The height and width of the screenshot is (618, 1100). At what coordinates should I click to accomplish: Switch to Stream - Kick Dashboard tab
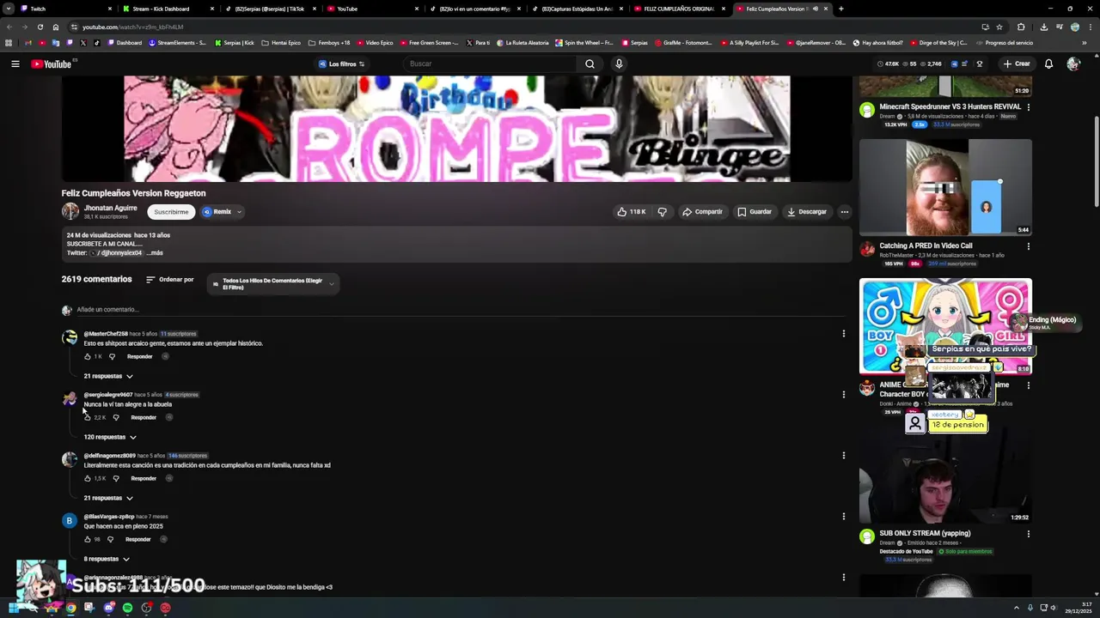point(168,9)
